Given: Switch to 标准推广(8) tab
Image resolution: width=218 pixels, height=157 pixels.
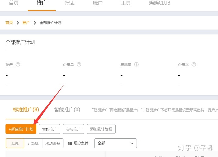Looking at the screenshot, I should tap(26, 109).
